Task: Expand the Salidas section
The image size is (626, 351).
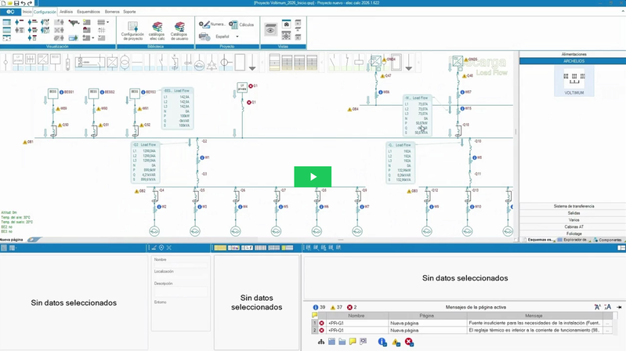Action: coord(574,213)
